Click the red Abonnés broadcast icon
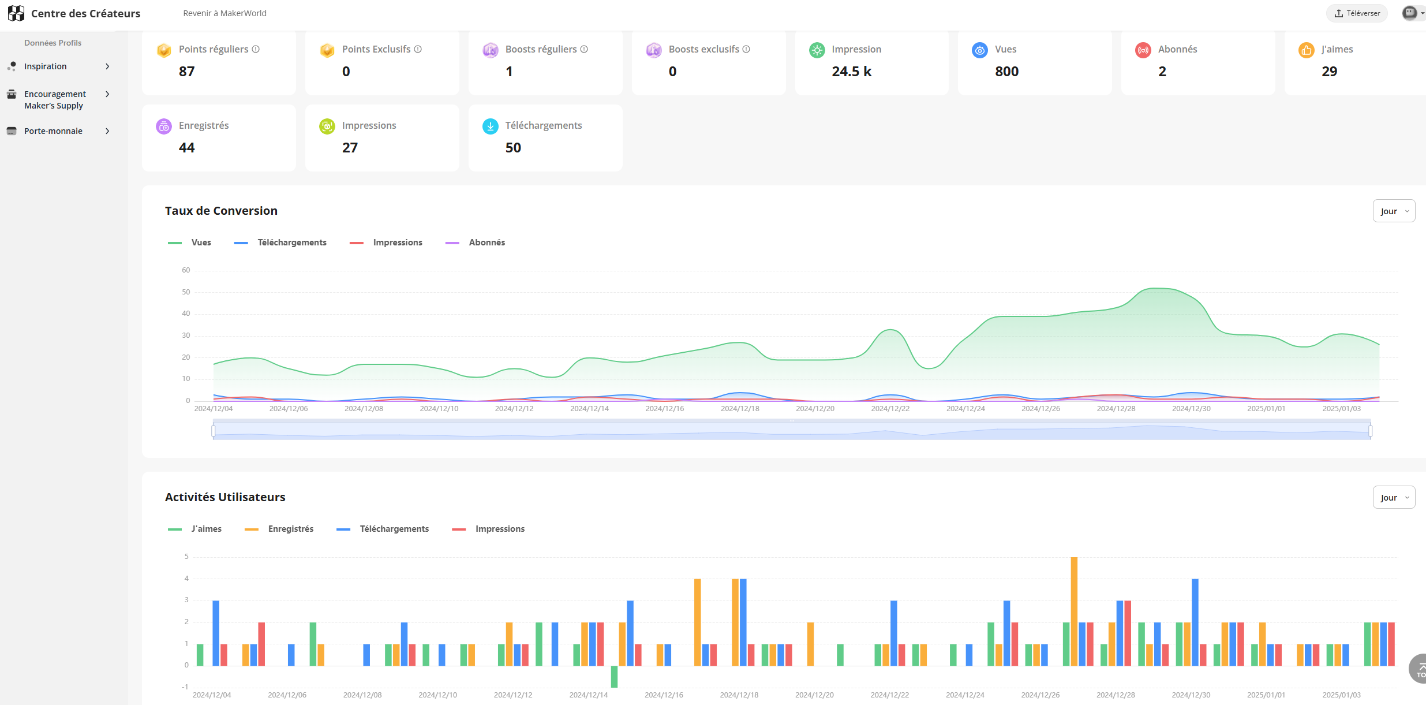 1143,50
